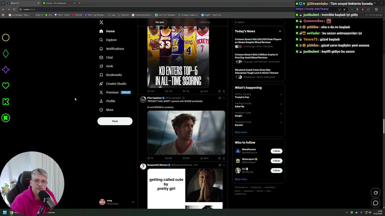Bookmark the KD top-5 scoring post
Viewport: 385px width, 216px height.
[x=219, y=91]
